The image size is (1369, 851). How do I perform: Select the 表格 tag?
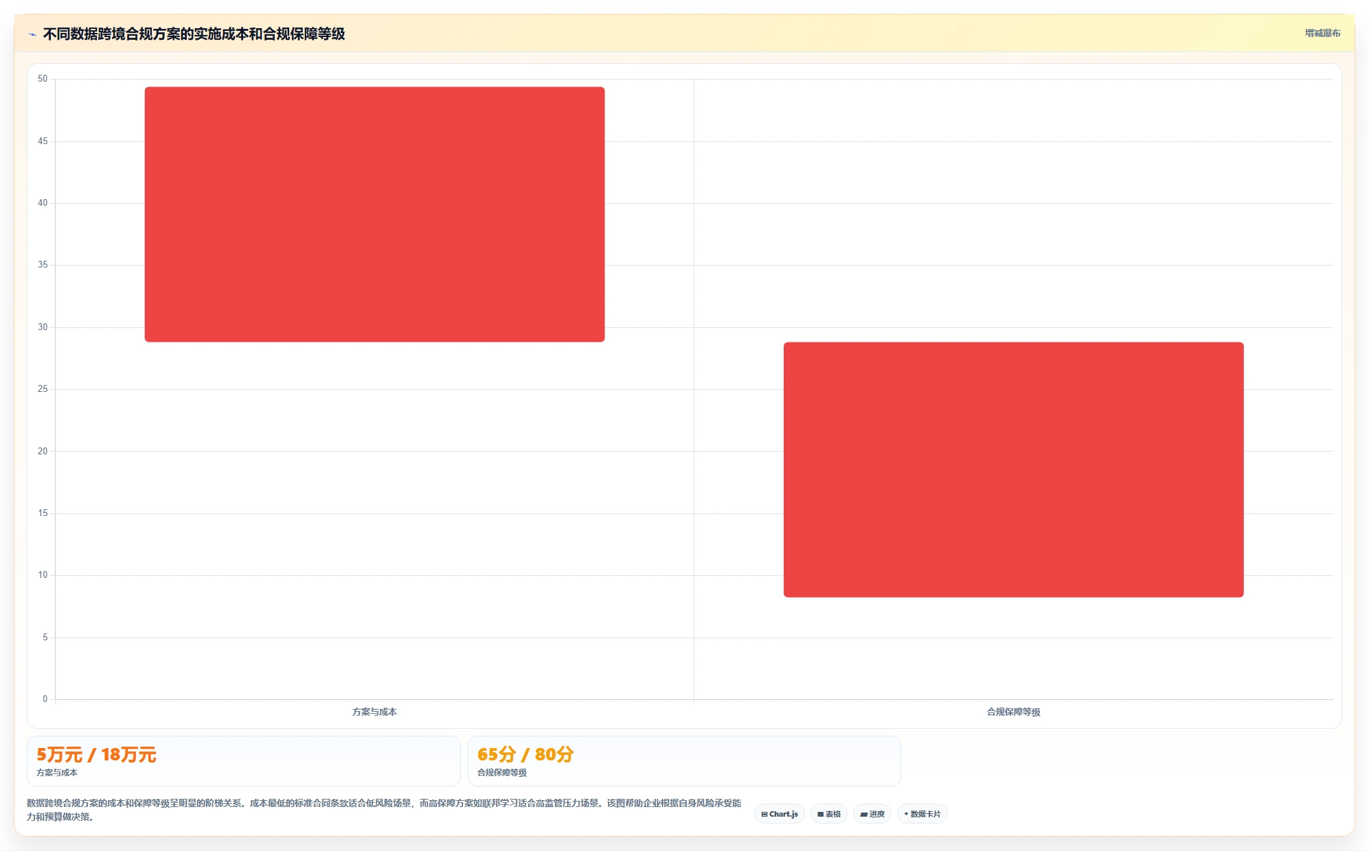(x=829, y=814)
